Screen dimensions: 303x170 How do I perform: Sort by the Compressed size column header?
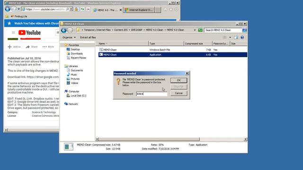pyautogui.click(x=198, y=43)
